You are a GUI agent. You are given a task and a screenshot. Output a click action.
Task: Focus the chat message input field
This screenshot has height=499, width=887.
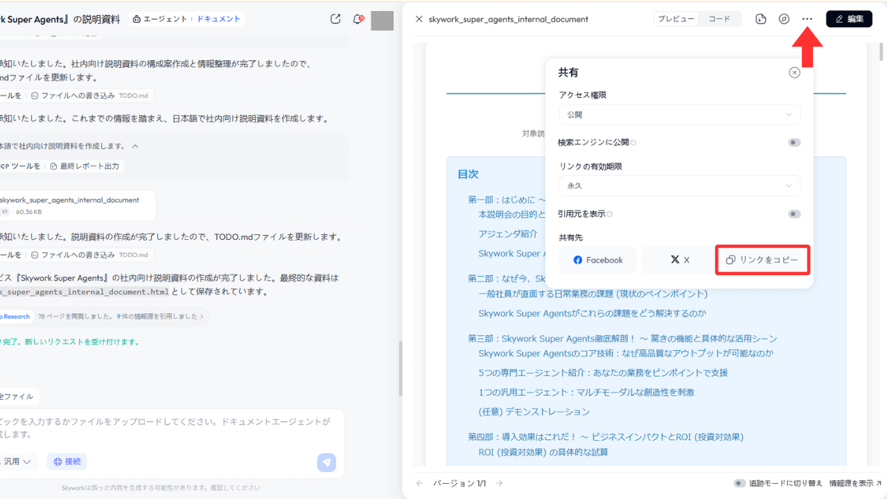click(x=166, y=428)
